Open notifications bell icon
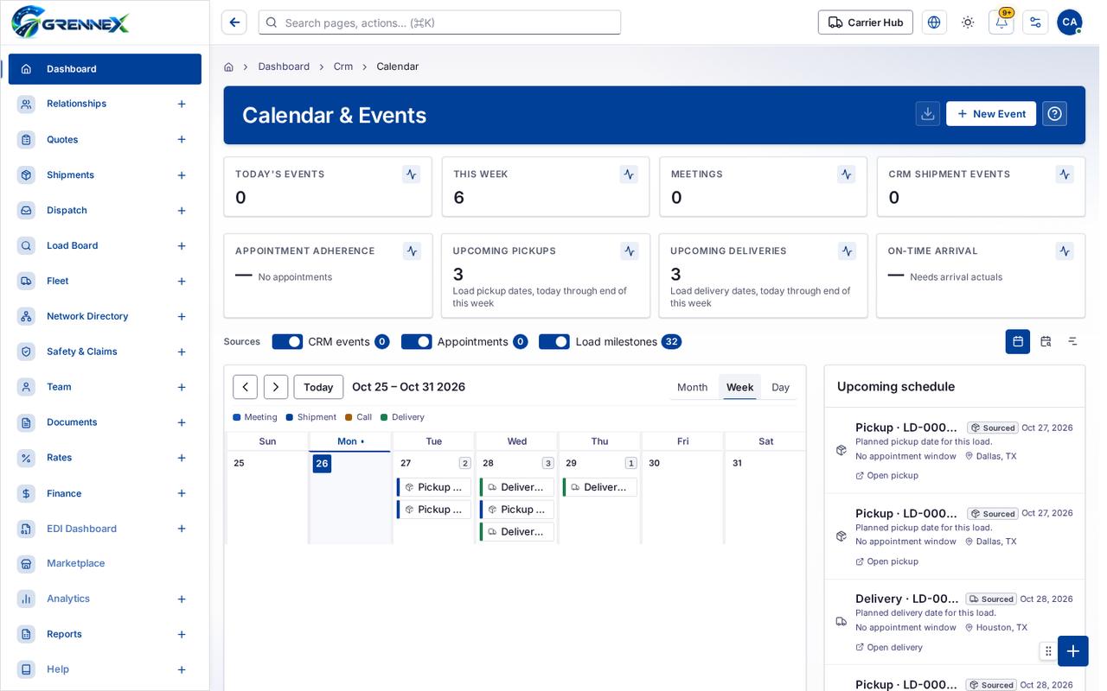 point(1001,22)
